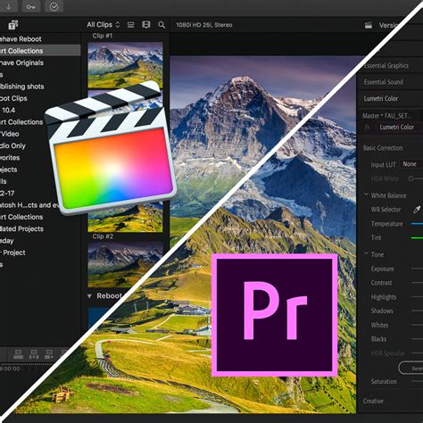The width and height of the screenshot is (423, 423).
Task: Open the Titles and Generators sidebar icon
Action: tap(13, 25)
